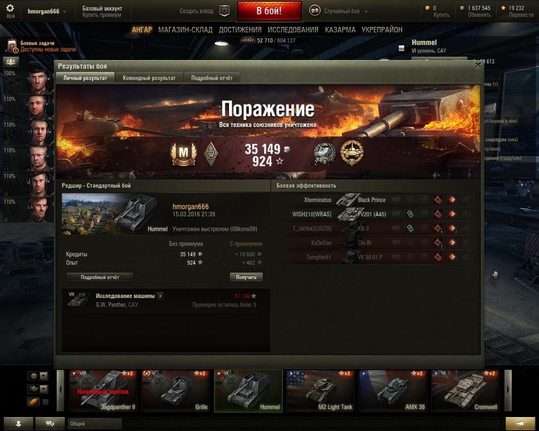Open the chat channels icon

click(x=50, y=423)
